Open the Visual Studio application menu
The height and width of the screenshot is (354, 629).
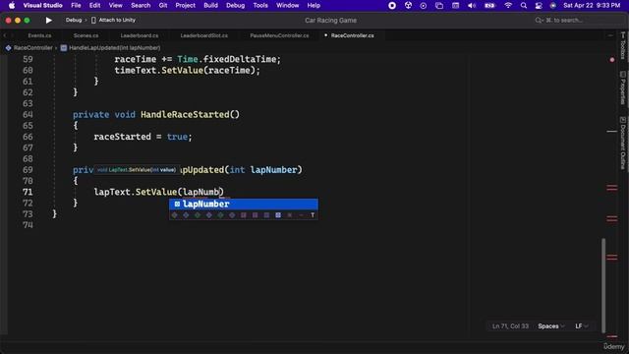pyautogui.click(x=42, y=6)
